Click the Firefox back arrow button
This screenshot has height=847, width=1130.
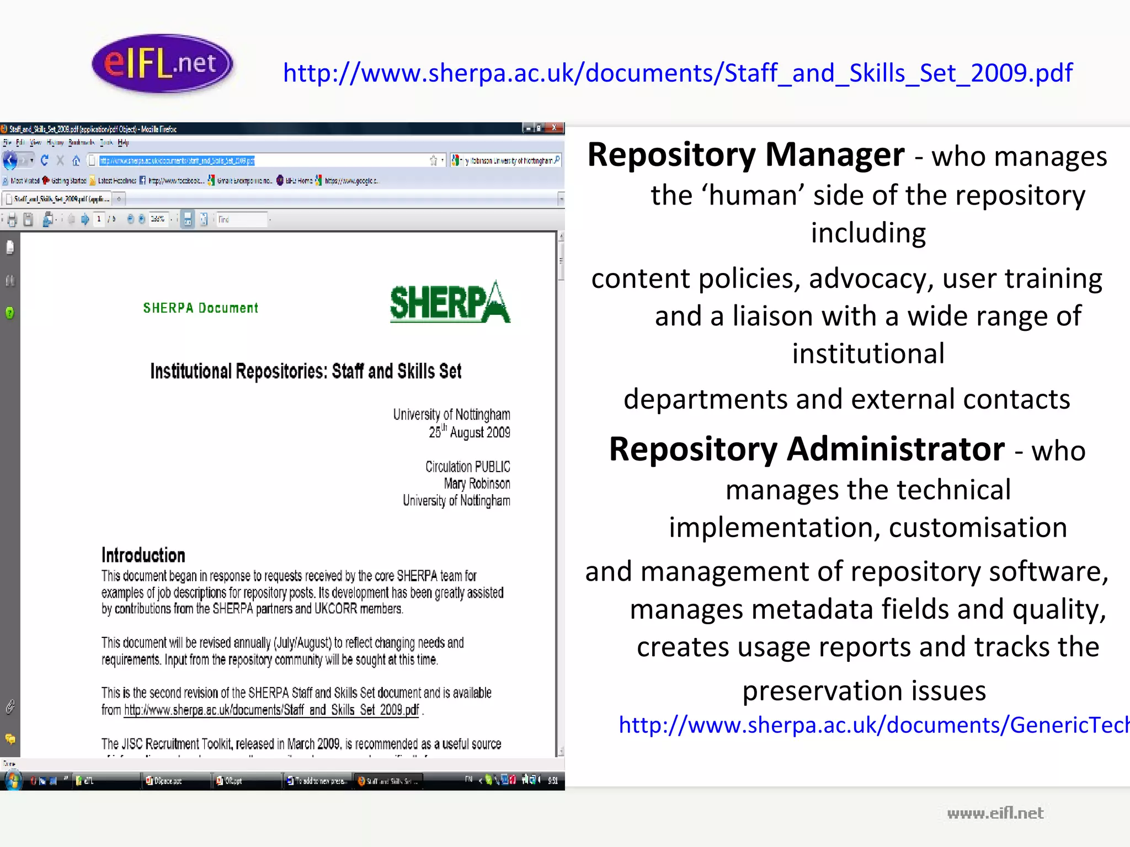10,160
